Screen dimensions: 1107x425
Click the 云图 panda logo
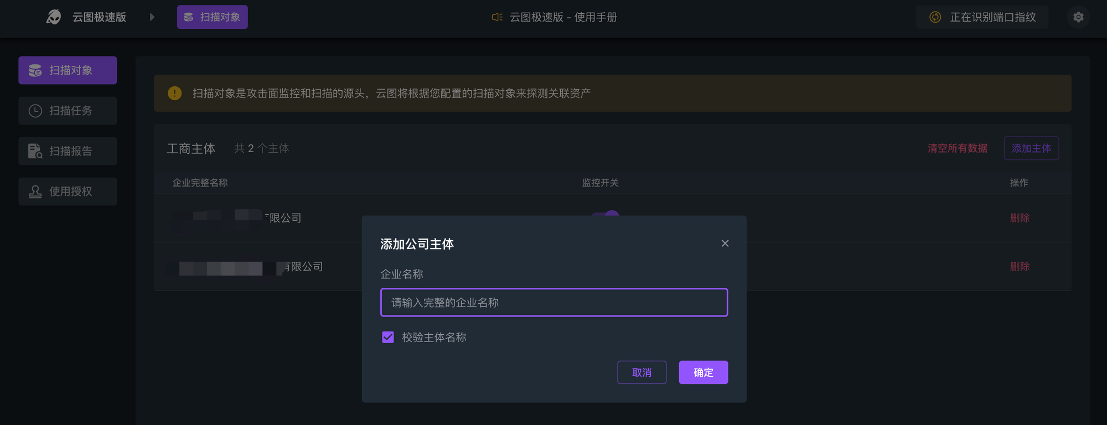click(x=53, y=17)
